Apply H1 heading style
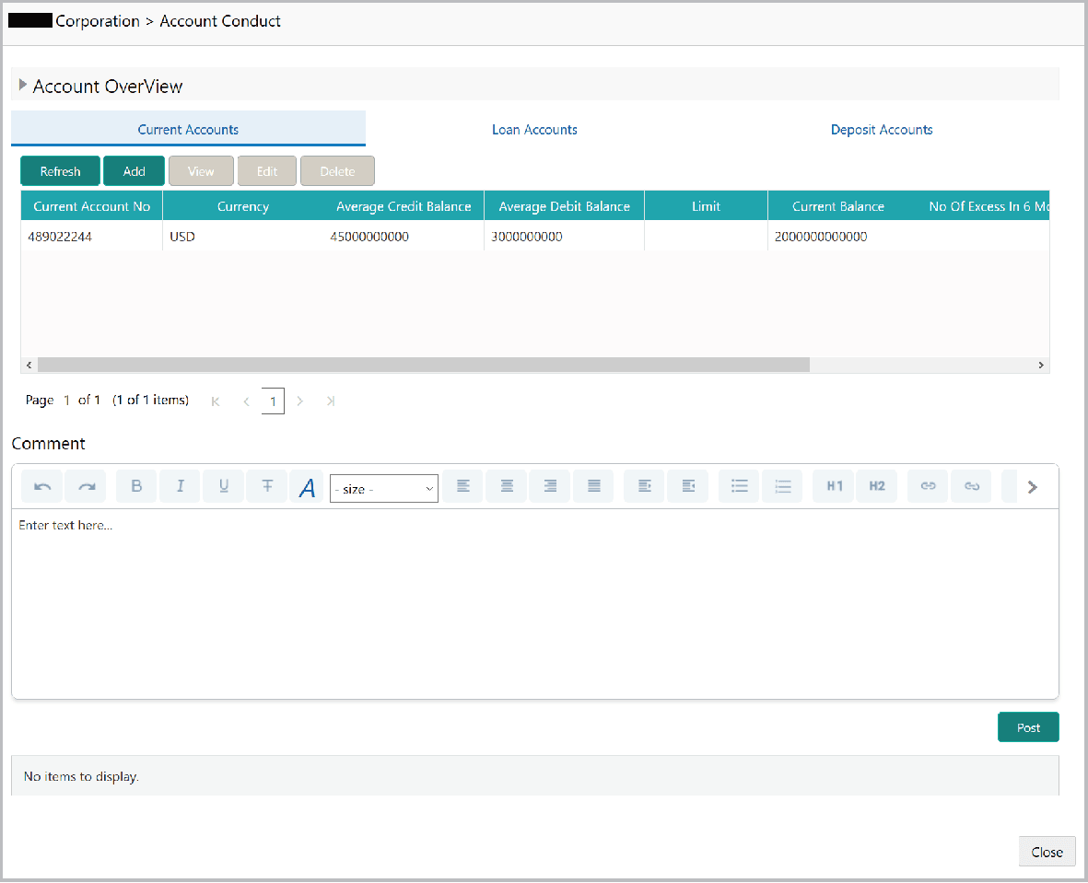1088x883 pixels. 834,486
